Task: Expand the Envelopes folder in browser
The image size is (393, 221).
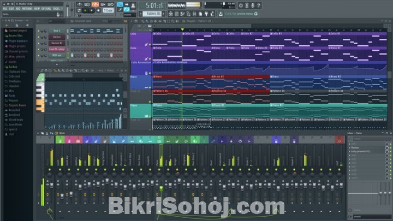Action: coord(13,81)
